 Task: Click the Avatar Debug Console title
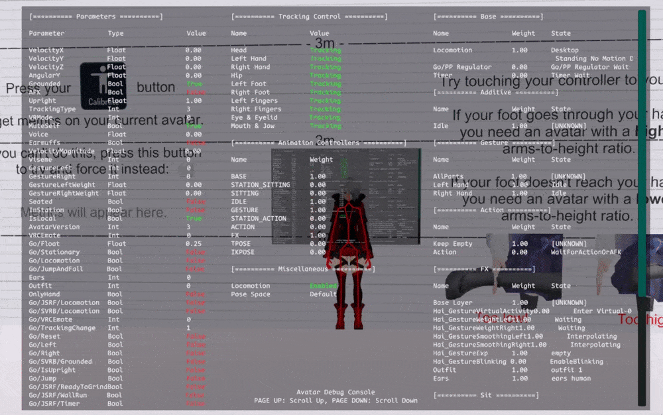tap(336, 391)
